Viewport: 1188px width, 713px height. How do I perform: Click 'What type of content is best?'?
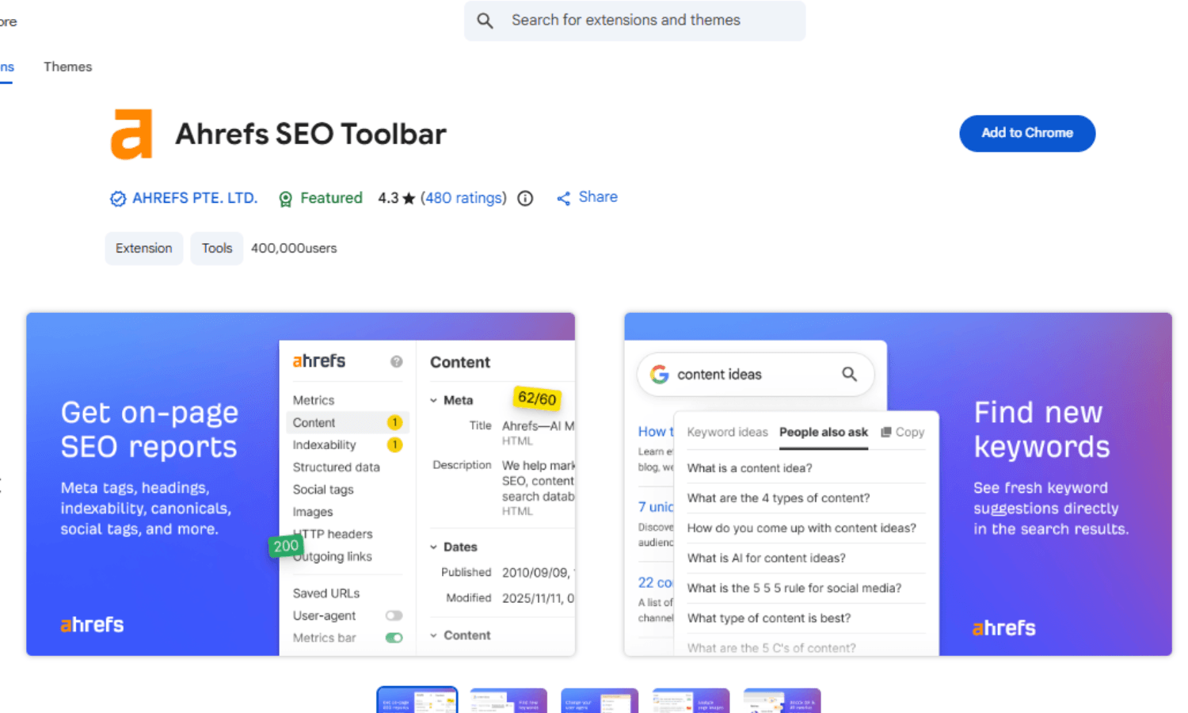(768, 619)
